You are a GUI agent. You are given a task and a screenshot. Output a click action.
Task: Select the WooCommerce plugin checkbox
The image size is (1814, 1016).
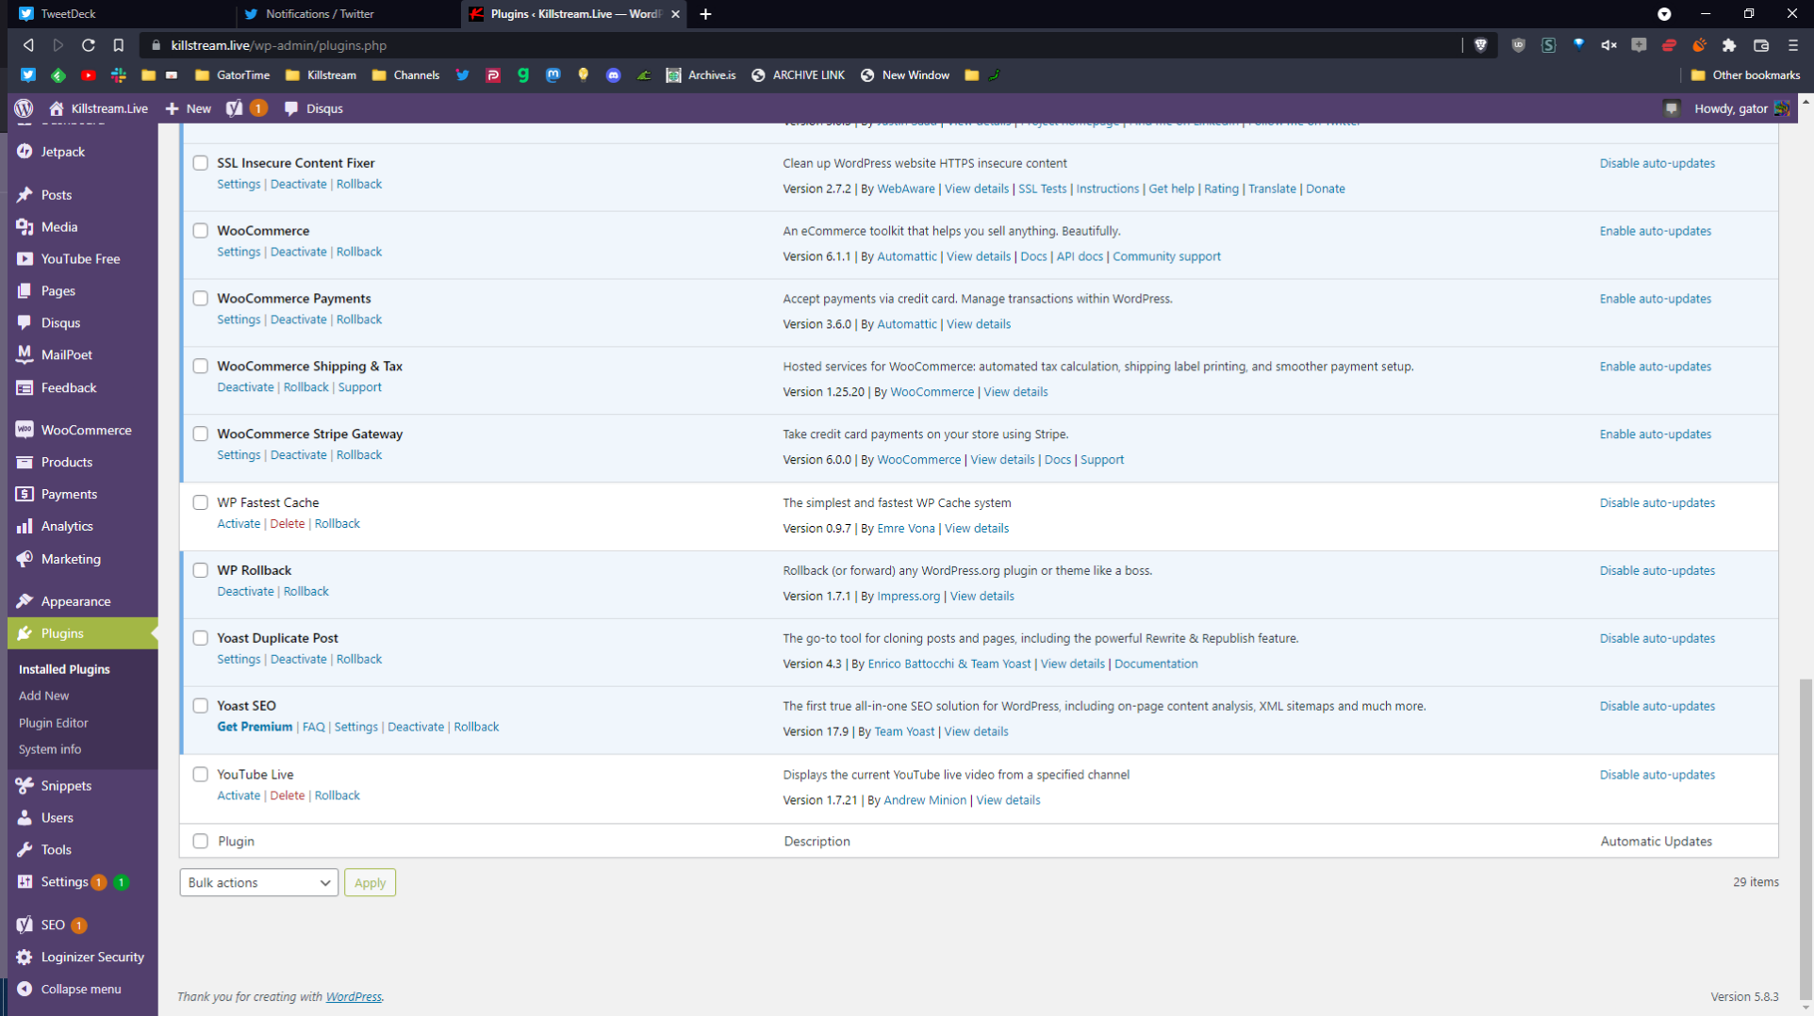click(200, 231)
